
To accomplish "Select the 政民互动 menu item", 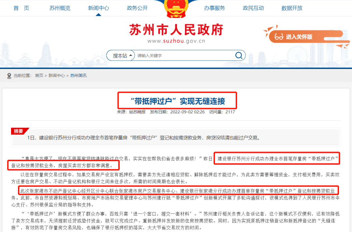I will coord(253,8).
